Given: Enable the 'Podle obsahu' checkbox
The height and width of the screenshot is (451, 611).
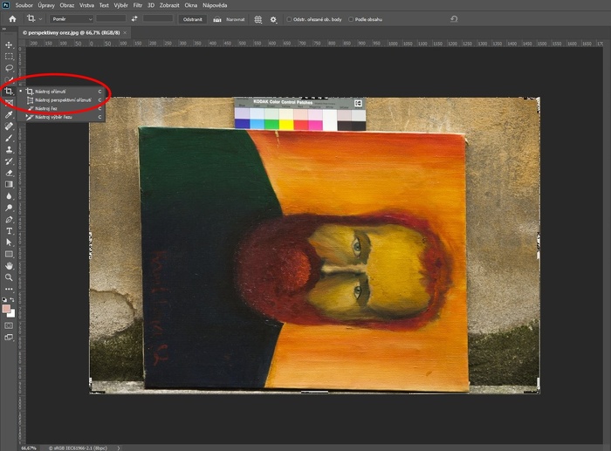Looking at the screenshot, I should point(350,18).
